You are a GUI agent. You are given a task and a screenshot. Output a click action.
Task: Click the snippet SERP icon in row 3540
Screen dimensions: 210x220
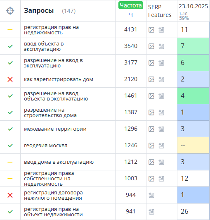pyautogui.click(x=161, y=46)
